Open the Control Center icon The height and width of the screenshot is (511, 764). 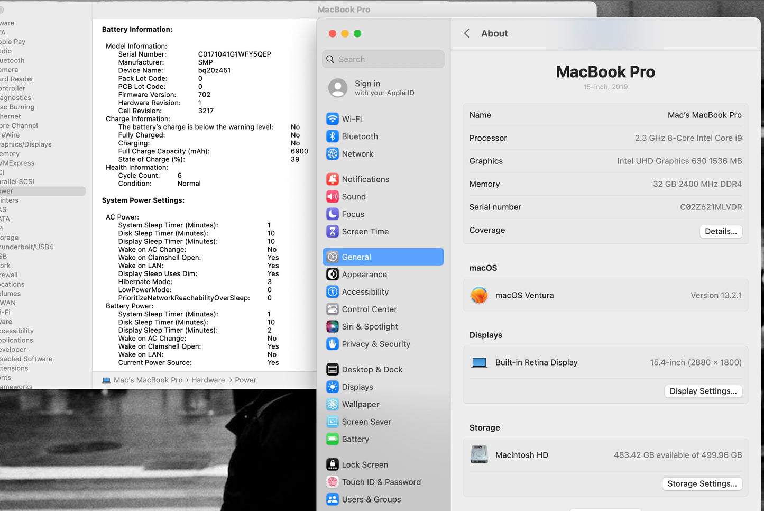[332, 309]
